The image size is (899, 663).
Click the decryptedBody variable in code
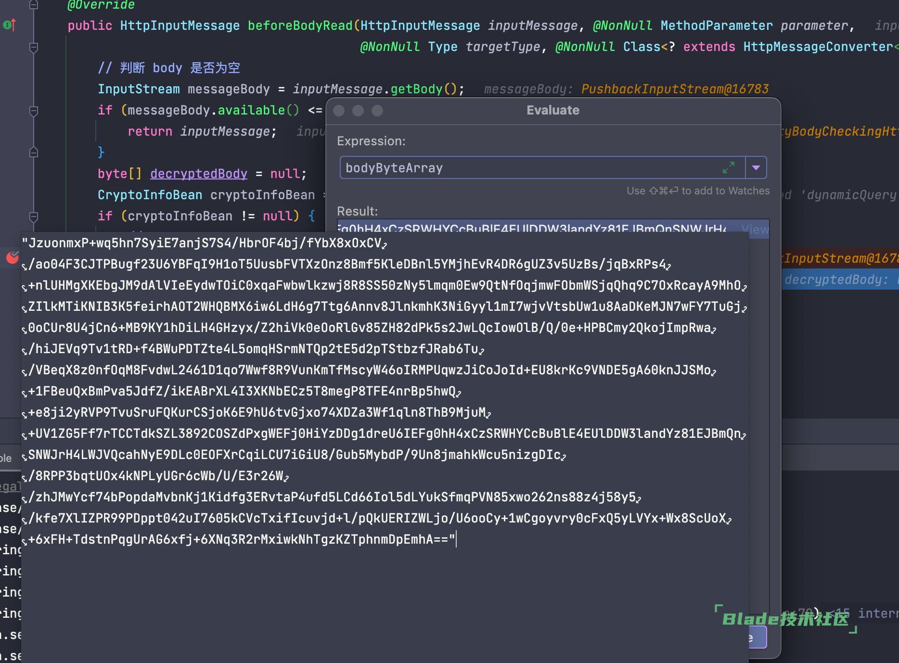(x=198, y=173)
